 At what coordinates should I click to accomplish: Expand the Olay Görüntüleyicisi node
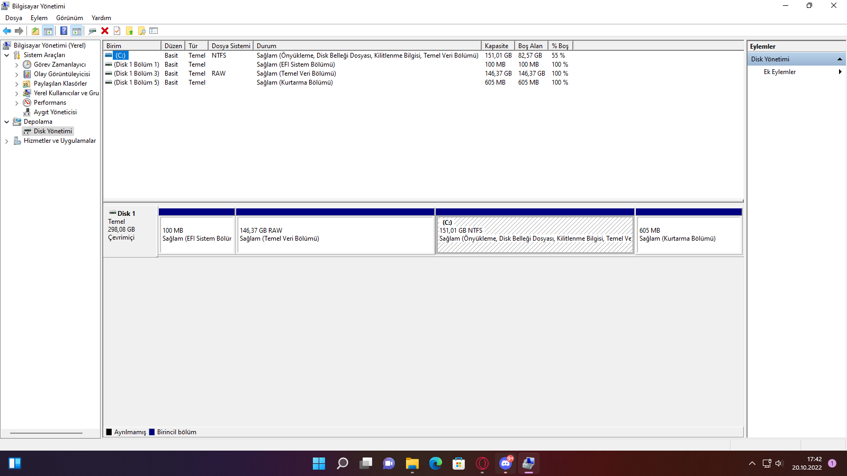[16, 75]
